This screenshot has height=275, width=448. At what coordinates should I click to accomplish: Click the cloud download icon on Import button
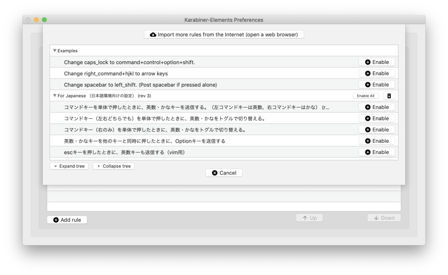(153, 34)
